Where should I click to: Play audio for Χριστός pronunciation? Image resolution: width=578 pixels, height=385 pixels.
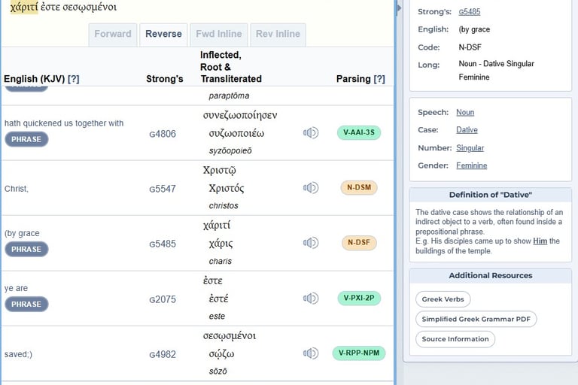[x=310, y=188]
